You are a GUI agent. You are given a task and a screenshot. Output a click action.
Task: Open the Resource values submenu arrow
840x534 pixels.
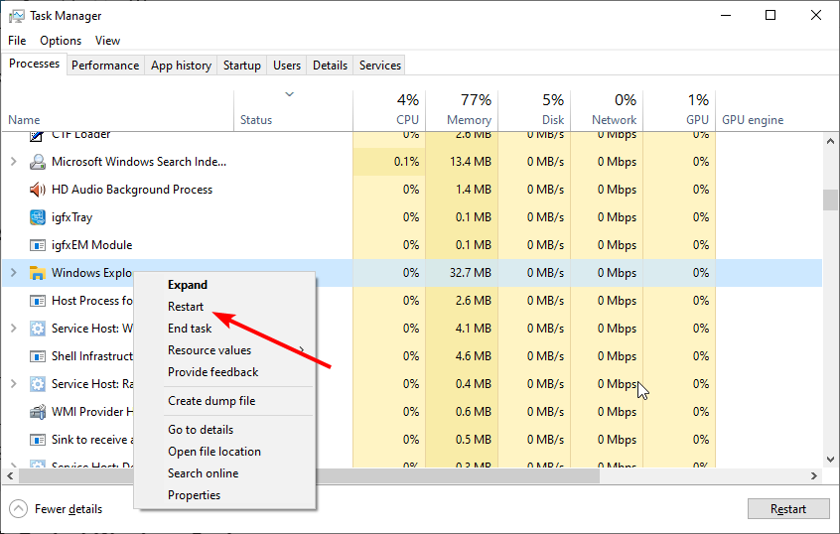302,350
